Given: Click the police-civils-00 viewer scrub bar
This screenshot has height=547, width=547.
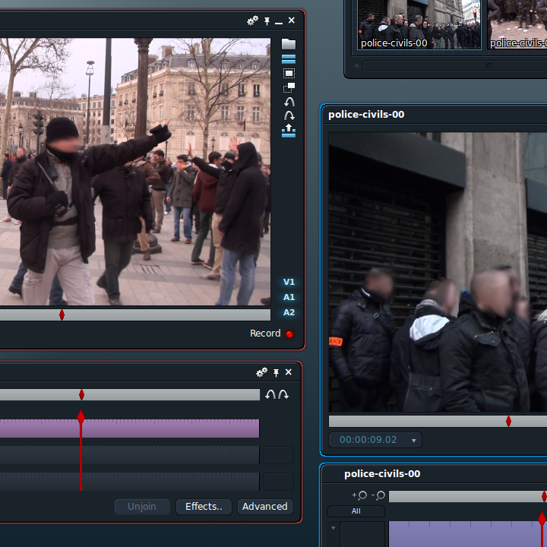Looking at the screenshot, I should pos(438,422).
